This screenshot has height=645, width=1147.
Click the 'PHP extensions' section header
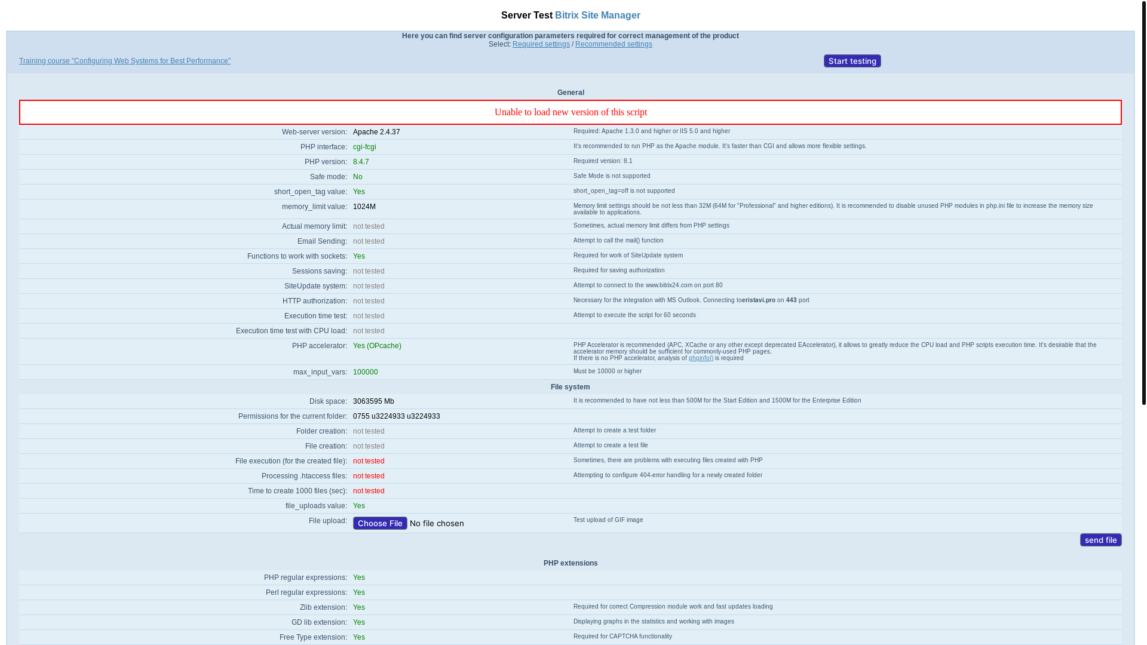[571, 563]
